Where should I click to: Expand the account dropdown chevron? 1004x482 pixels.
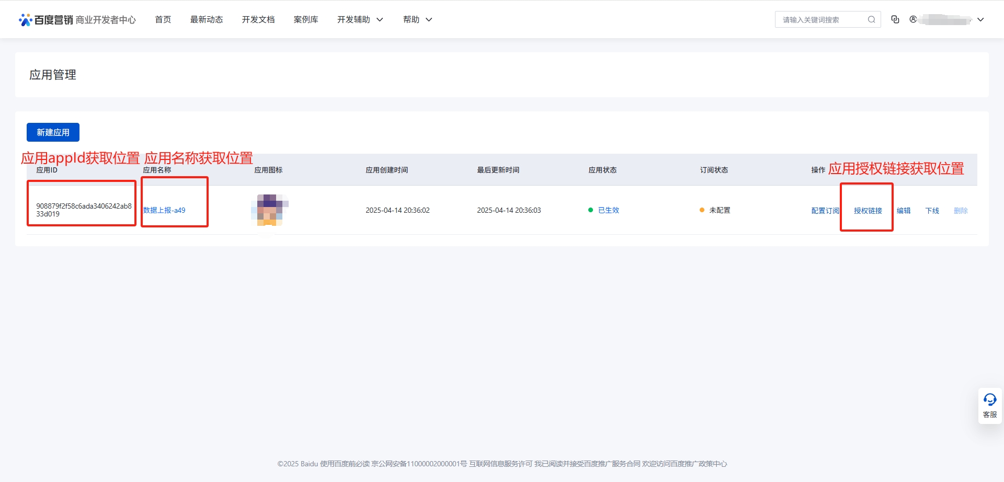[x=980, y=20]
